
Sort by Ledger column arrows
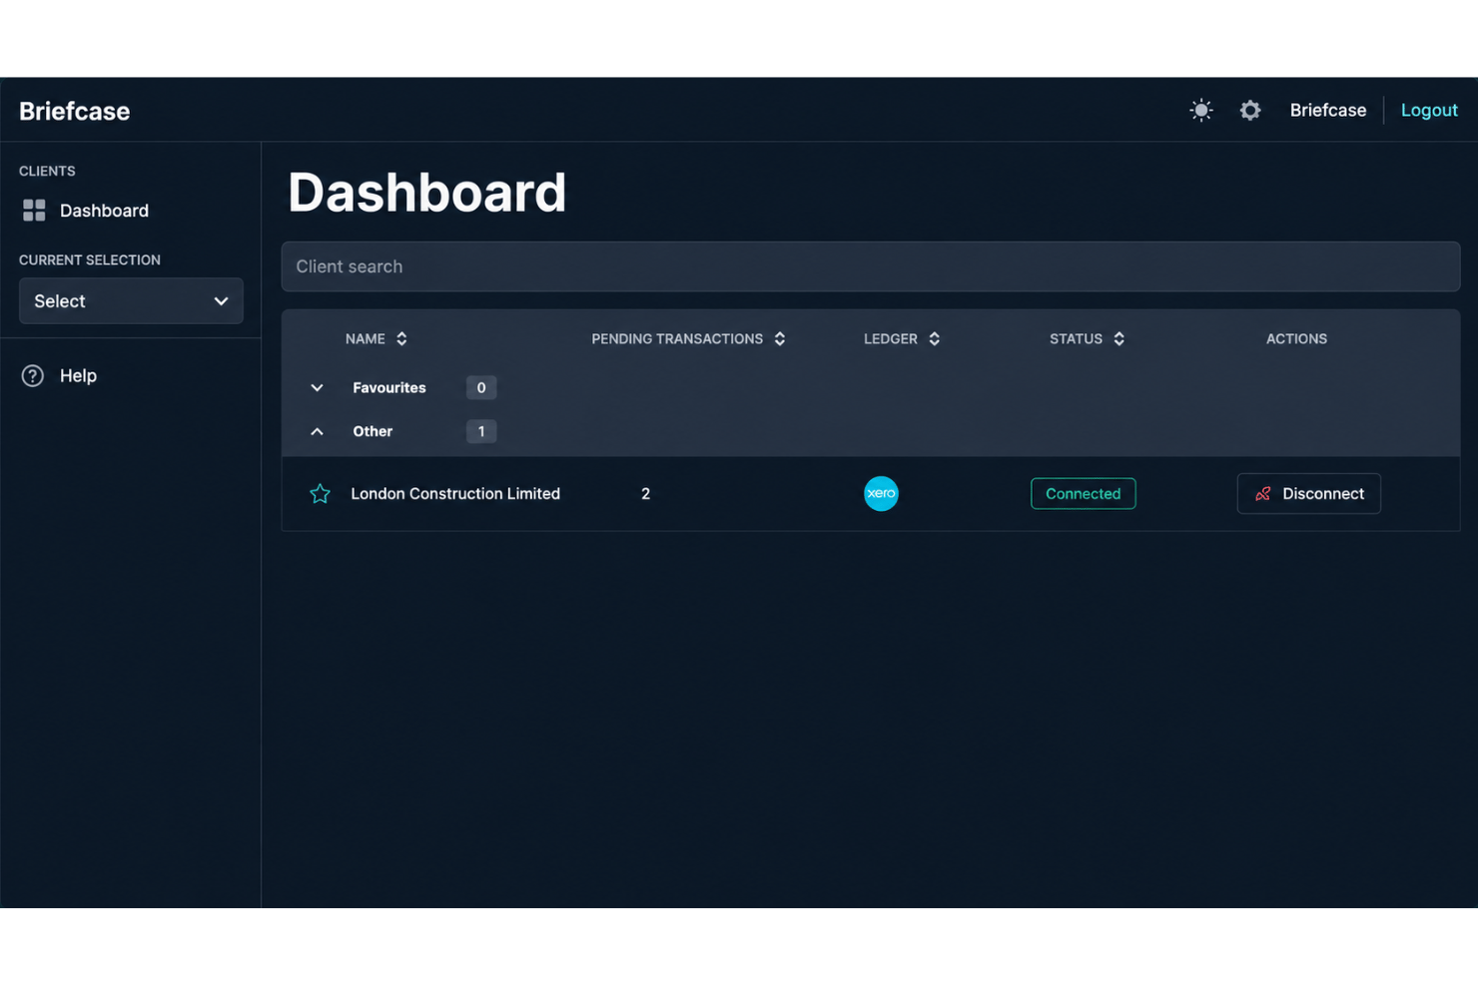(x=935, y=339)
